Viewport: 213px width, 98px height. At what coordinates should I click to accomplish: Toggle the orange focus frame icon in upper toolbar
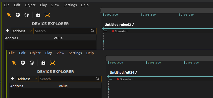pyautogui.click(x=47, y=15)
